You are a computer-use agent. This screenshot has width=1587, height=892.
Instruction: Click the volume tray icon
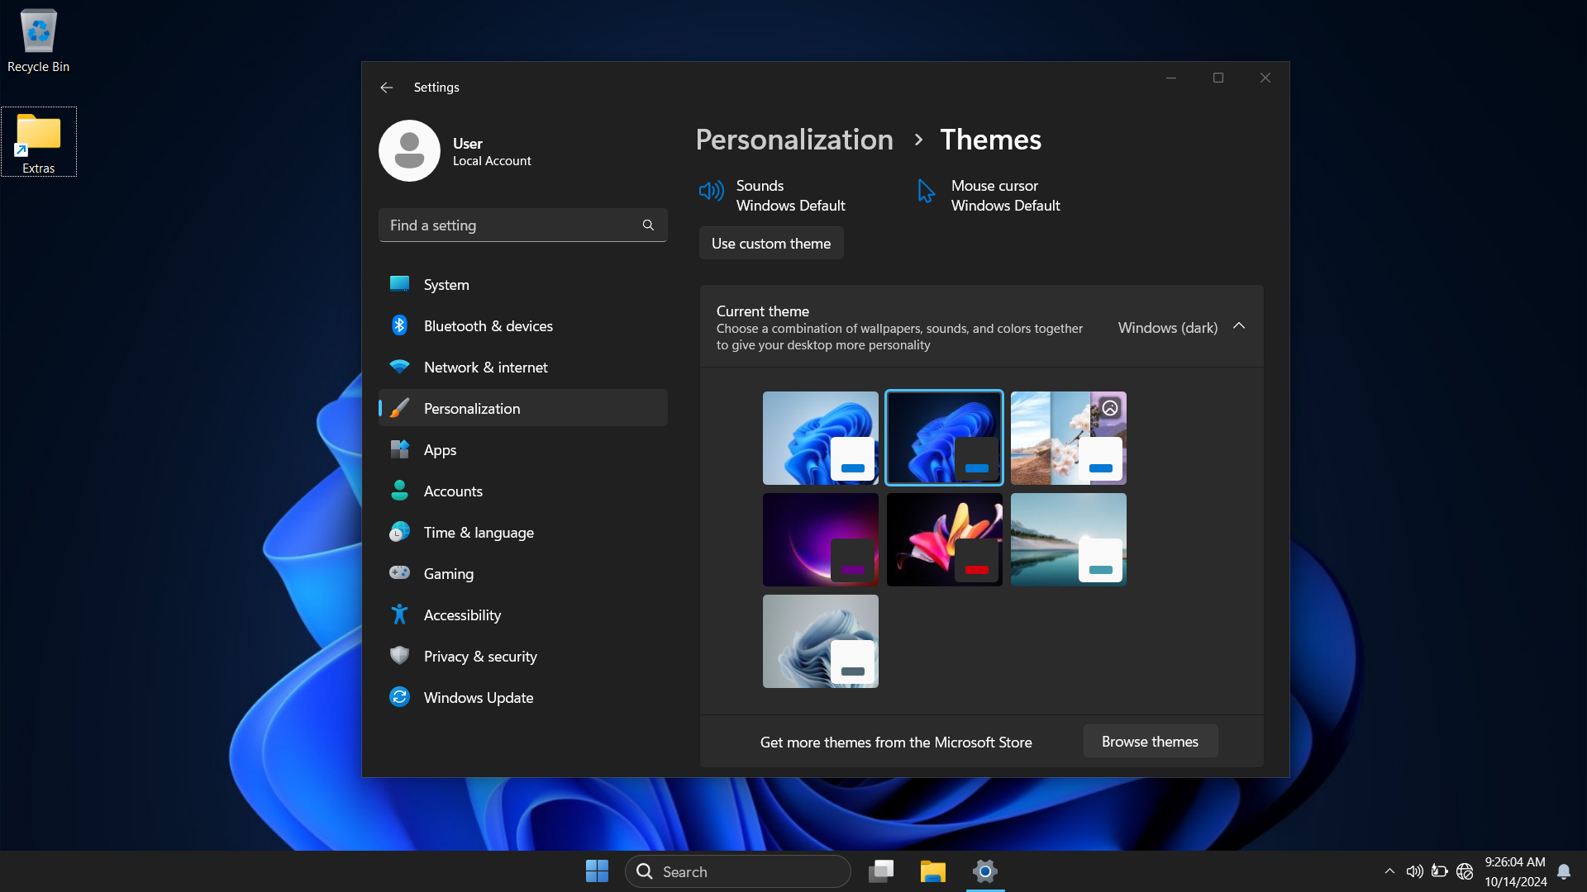click(x=1414, y=871)
